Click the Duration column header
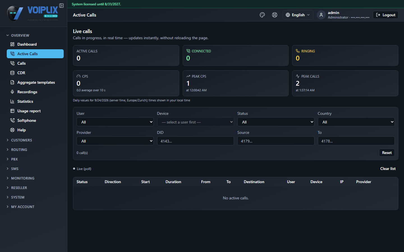Viewport: 404px width, 252px height. [x=173, y=182]
